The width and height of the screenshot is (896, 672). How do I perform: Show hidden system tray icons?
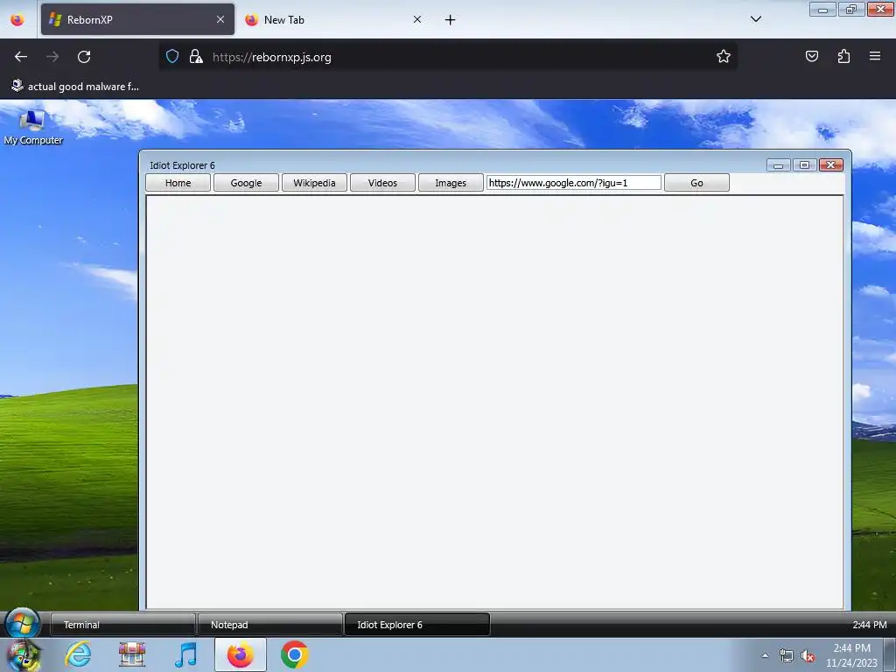tap(765, 656)
